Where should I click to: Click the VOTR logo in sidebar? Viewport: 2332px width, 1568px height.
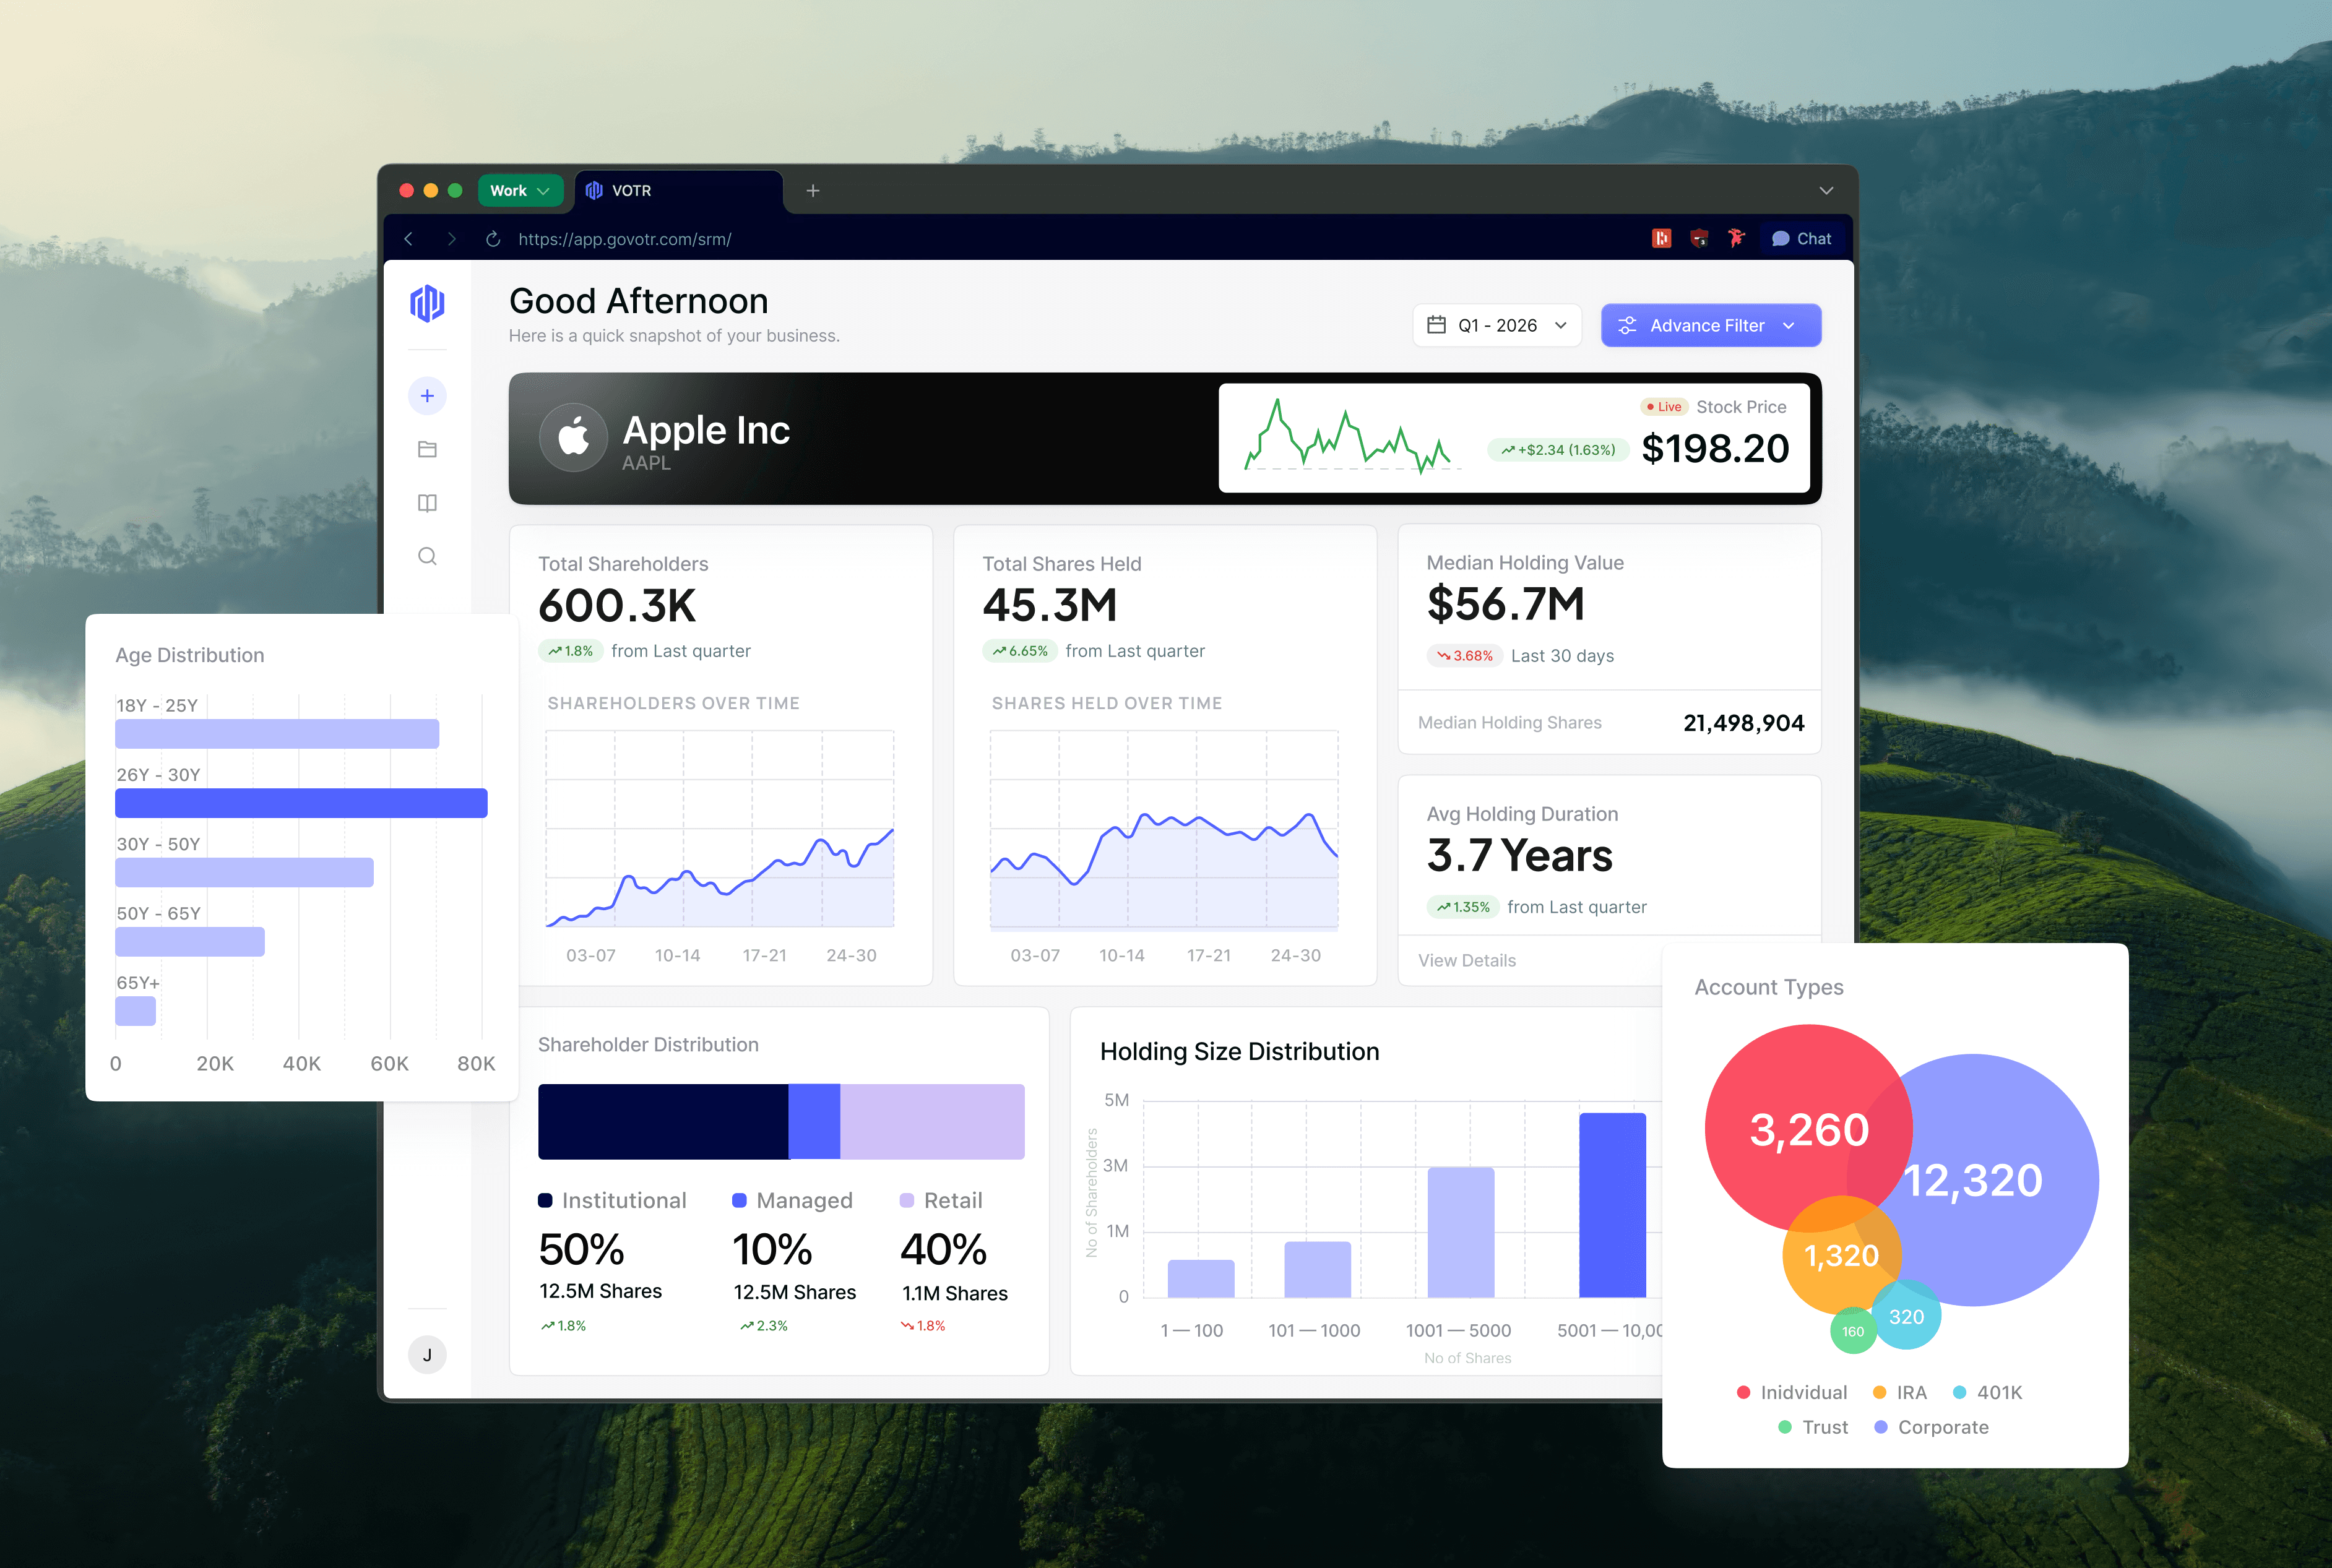427,303
